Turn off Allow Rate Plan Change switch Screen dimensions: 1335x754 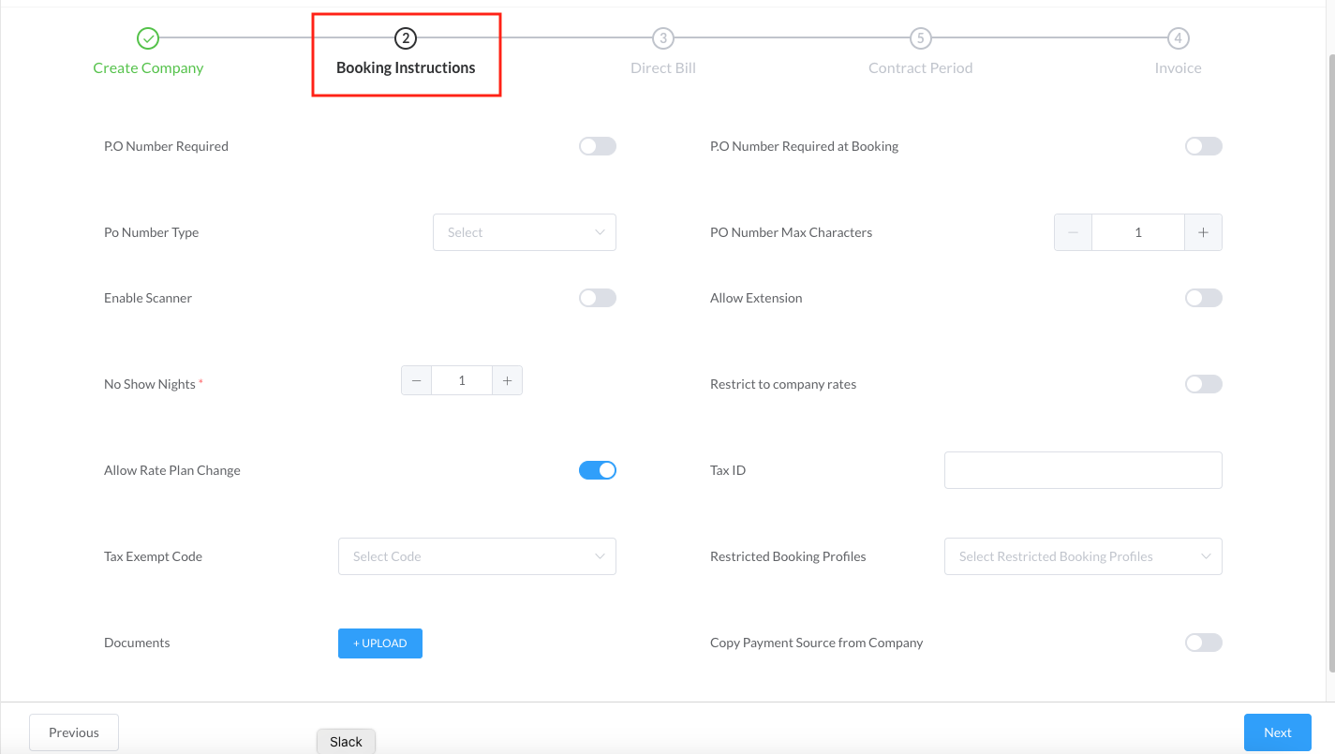[x=597, y=470]
